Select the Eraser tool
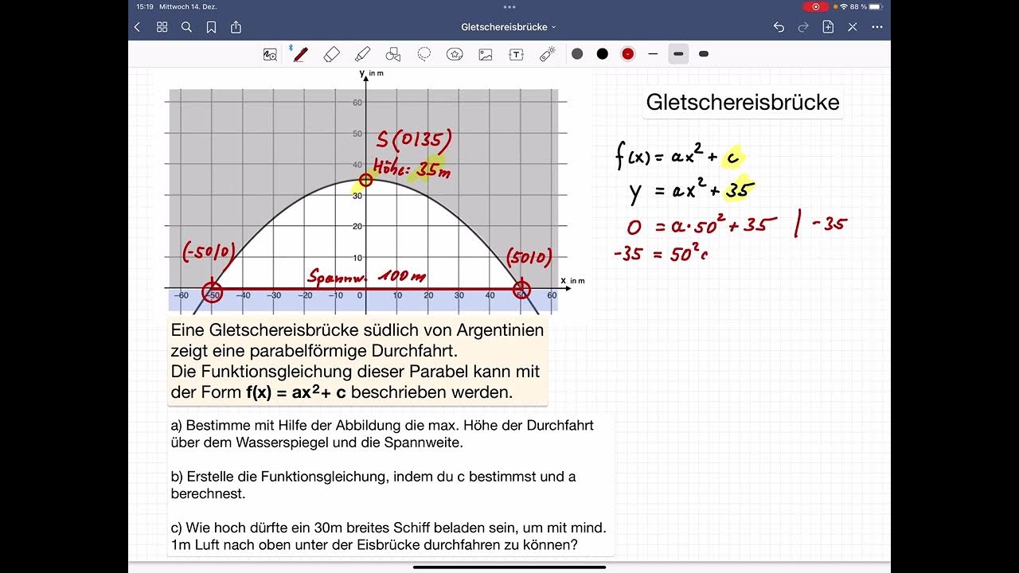Viewport: 1019px width, 573px height. (x=332, y=54)
